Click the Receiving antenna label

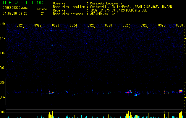click(68, 14)
